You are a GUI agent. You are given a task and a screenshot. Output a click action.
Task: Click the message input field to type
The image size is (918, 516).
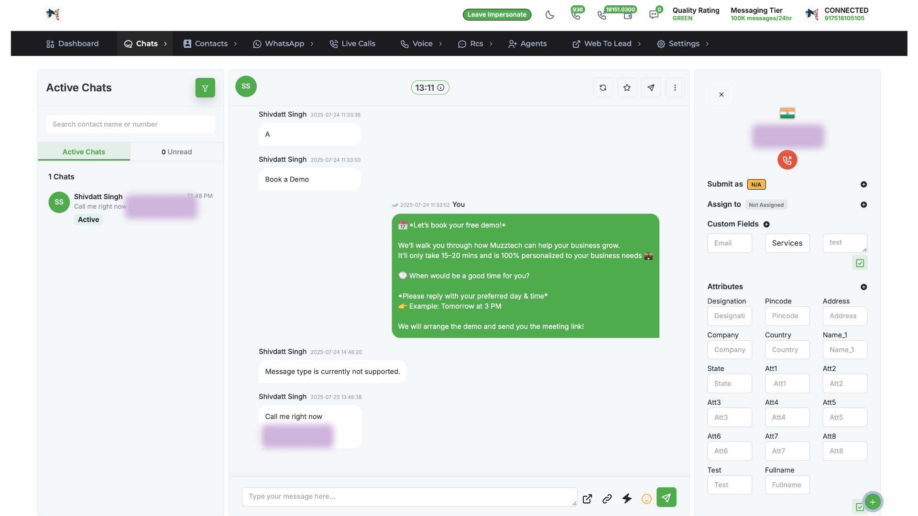[x=409, y=497]
